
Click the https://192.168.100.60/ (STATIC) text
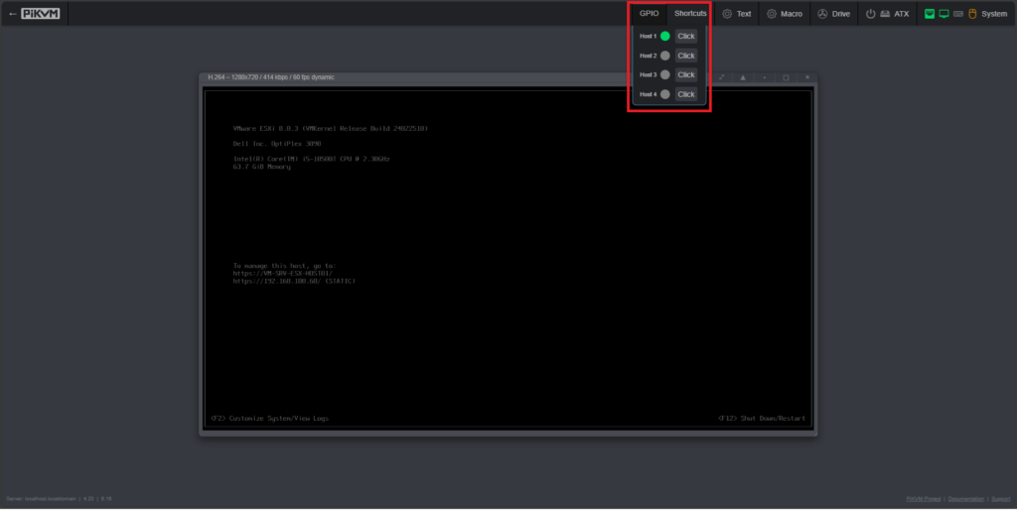(x=294, y=281)
